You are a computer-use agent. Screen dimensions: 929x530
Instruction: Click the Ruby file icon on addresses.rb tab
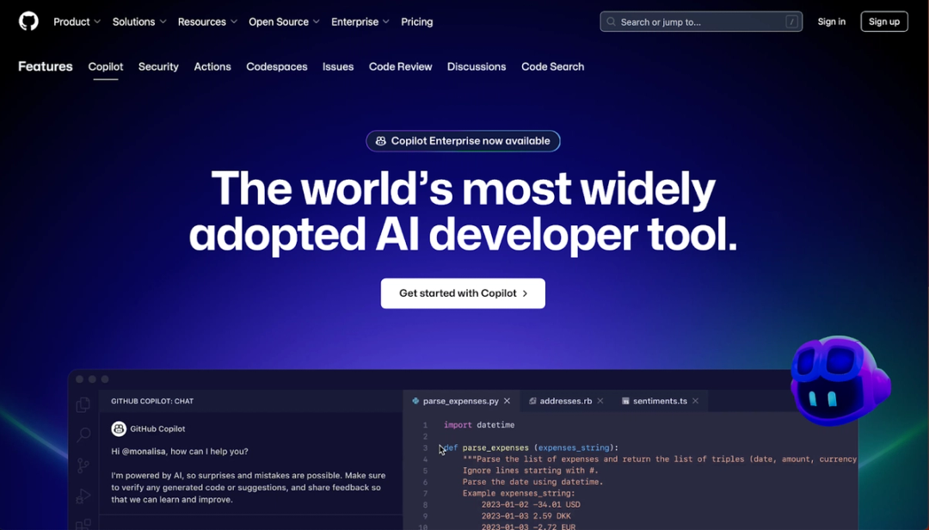(x=532, y=401)
